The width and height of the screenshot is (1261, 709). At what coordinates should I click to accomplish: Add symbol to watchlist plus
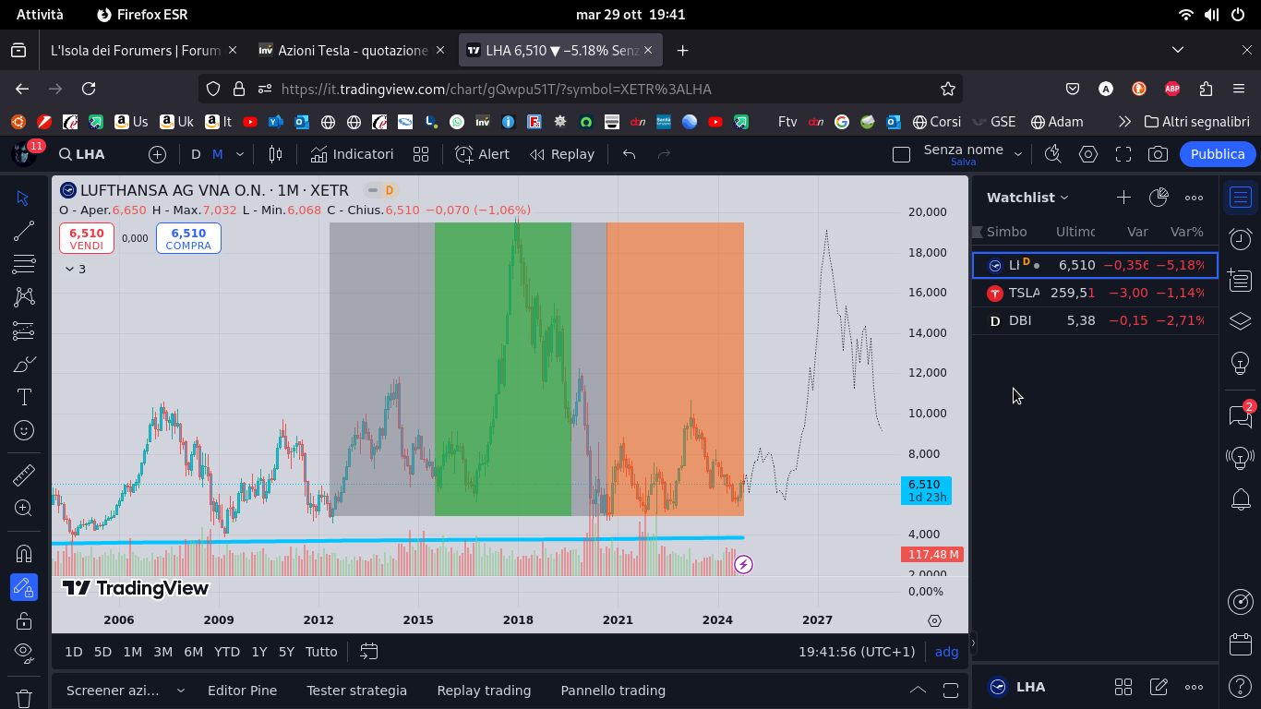click(1123, 198)
